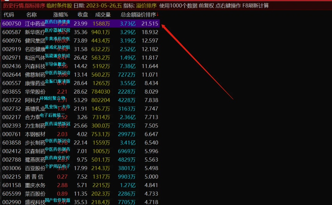Select the 华荣股份 stock name
This screenshot has height=205, width=332.
pyautogui.click(x=35, y=92)
